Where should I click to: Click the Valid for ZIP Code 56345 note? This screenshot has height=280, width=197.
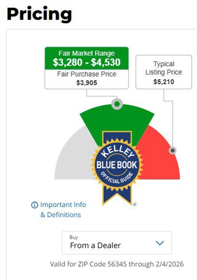(117, 264)
